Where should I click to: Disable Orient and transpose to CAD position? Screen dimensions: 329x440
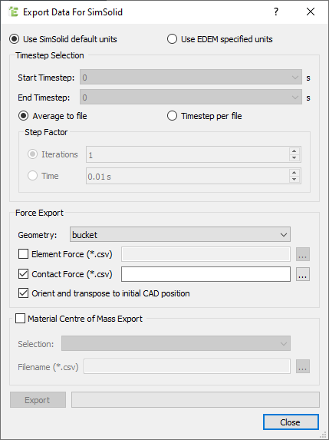pyautogui.click(x=23, y=293)
